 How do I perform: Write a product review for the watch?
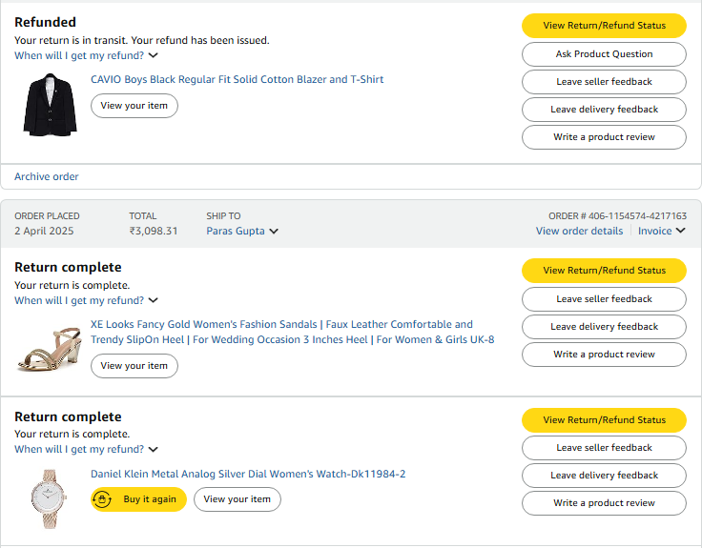pyautogui.click(x=604, y=503)
